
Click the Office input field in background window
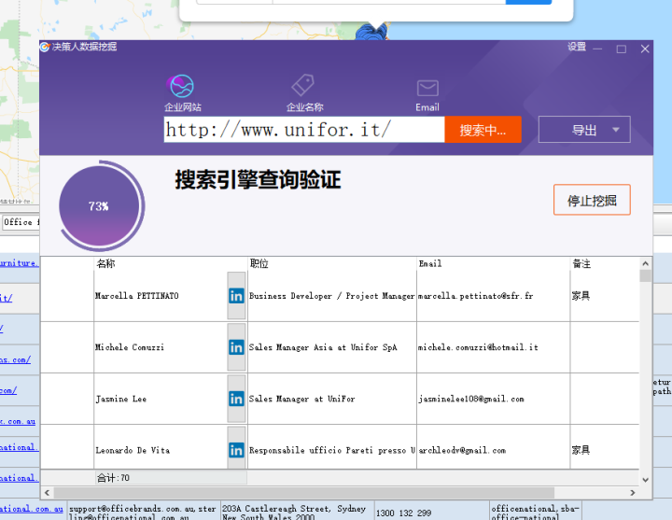point(21,222)
